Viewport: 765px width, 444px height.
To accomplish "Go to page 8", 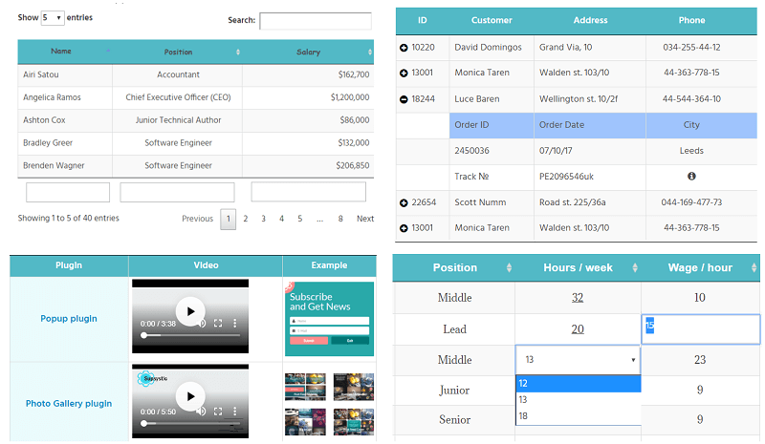I will [x=340, y=219].
